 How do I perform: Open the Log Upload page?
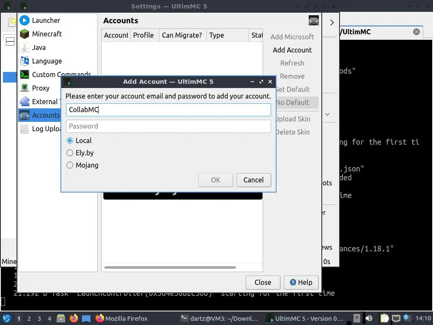40,129
